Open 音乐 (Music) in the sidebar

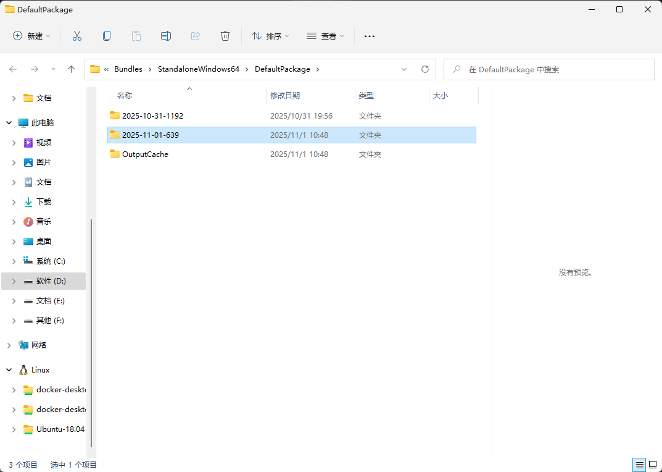pos(44,222)
